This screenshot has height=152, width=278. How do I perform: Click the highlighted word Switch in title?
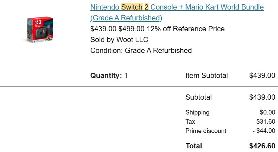coord(132,7)
